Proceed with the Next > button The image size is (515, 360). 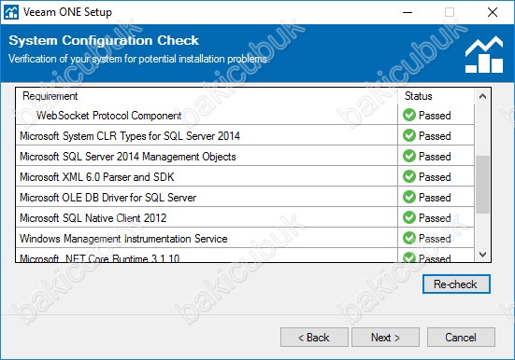coord(385,337)
